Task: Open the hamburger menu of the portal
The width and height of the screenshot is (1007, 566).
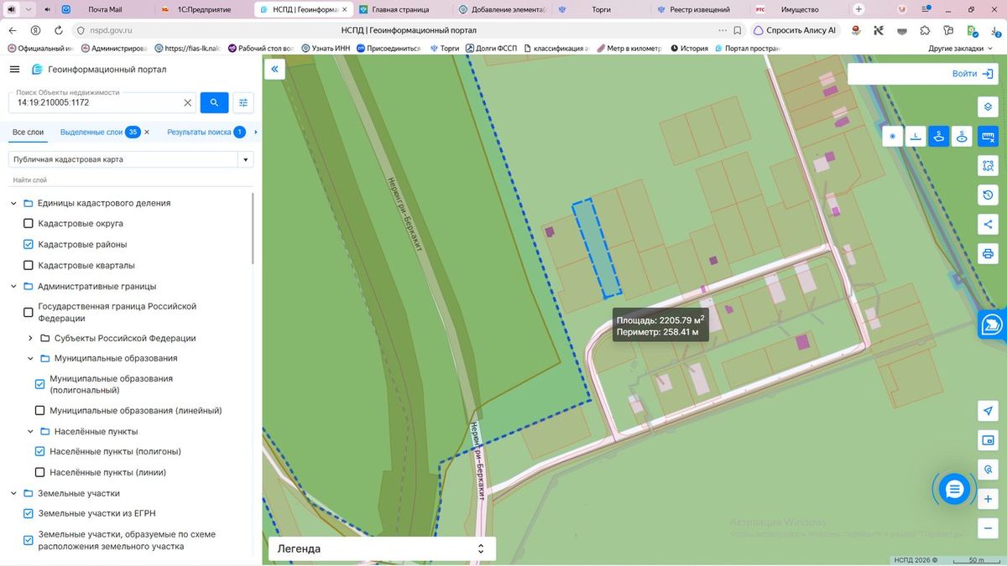Action: 14,70
